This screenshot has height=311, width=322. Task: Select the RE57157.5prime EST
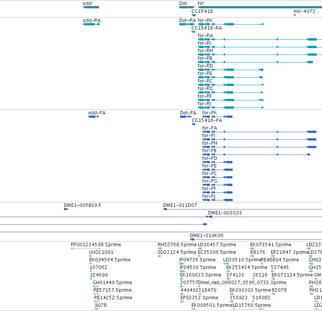pos(96,294)
